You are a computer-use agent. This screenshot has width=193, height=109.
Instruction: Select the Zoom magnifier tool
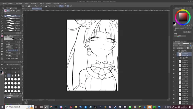coord(2,11)
